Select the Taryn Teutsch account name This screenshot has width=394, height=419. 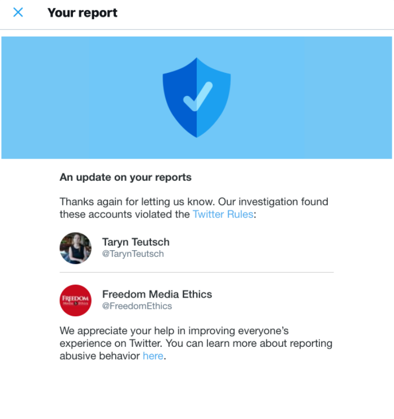[x=136, y=242]
